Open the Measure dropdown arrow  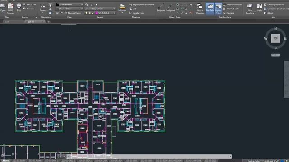pos(122,12)
